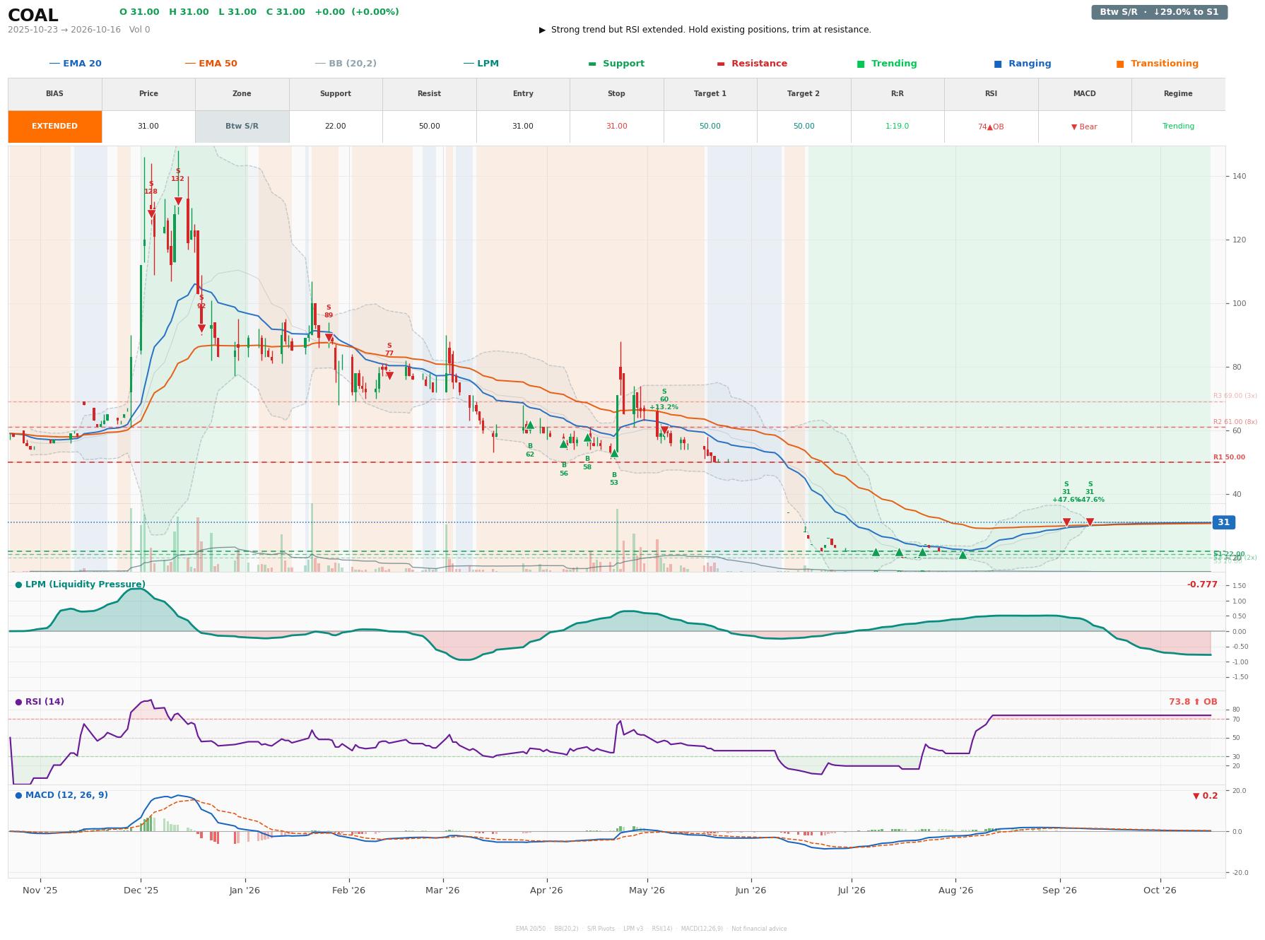Click the LPM legend entry
Viewport: 1265px width, 940px height.
coord(481,64)
